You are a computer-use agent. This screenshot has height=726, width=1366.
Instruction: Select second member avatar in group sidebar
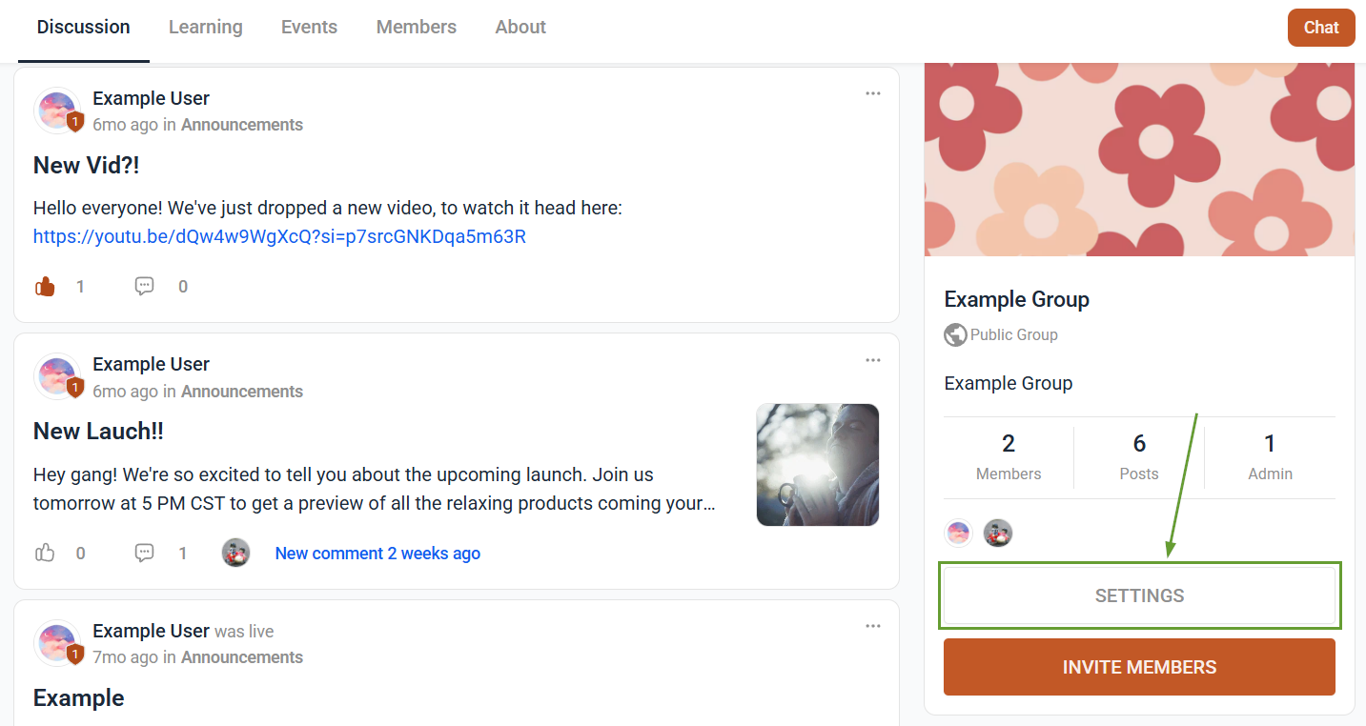997,533
